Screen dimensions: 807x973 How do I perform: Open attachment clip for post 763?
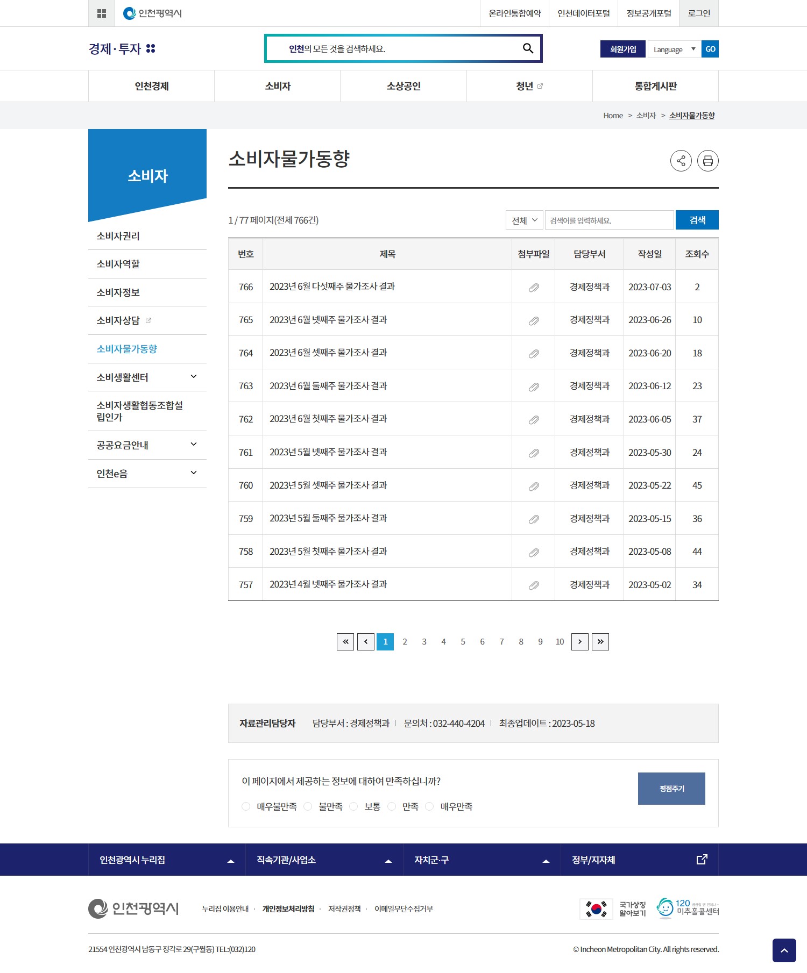pyautogui.click(x=534, y=387)
